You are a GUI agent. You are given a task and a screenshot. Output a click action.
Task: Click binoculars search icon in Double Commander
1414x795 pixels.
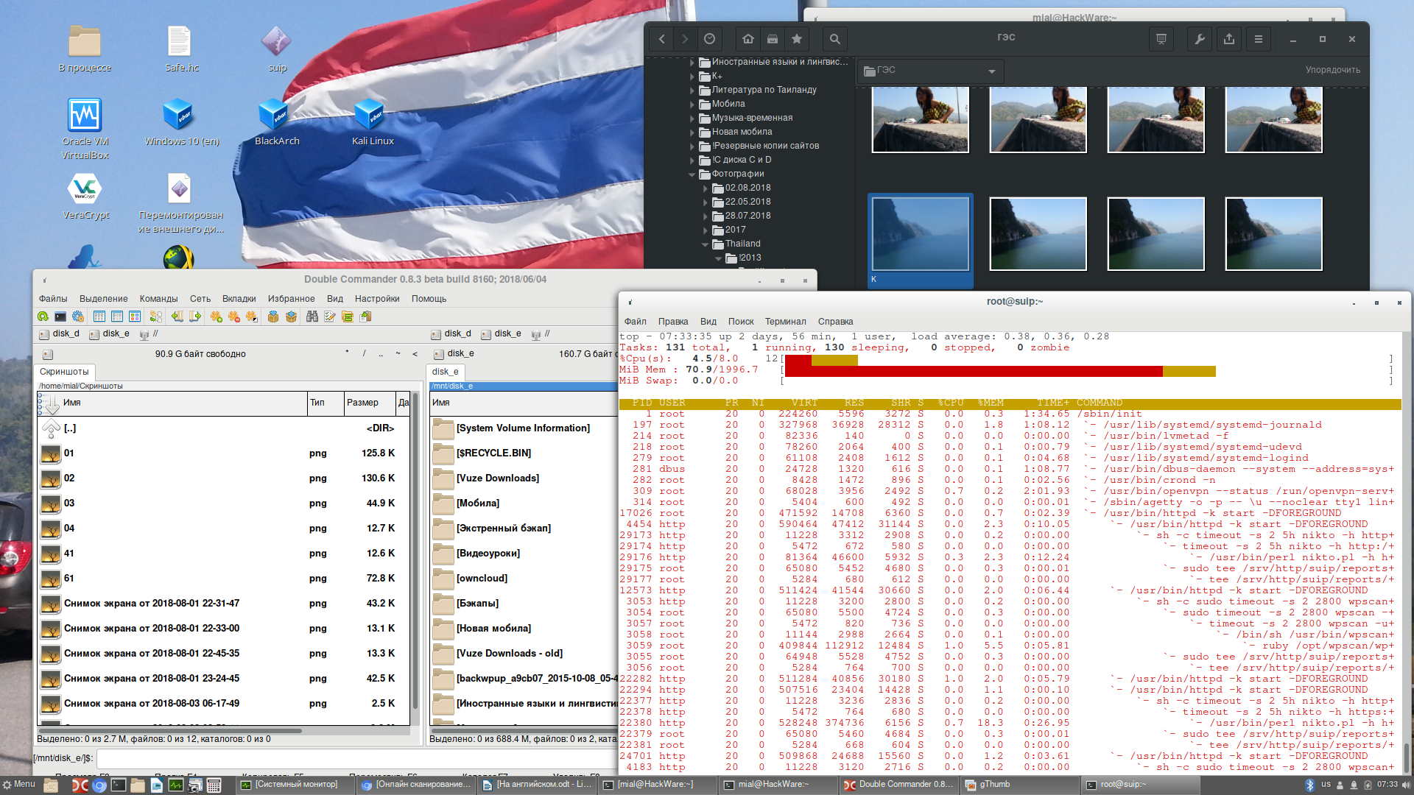[x=312, y=317]
